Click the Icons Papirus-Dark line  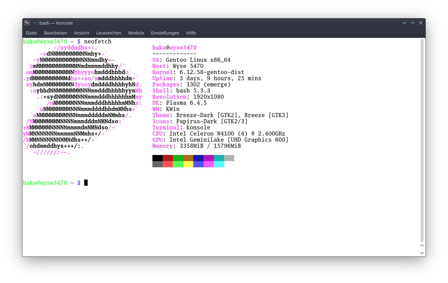pos(200,122)
